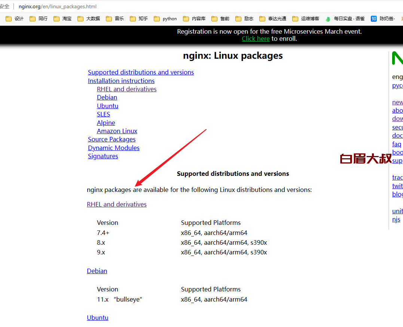
Task: Click 'Supported Platforms' header in the Debian table
Action: 211,289
